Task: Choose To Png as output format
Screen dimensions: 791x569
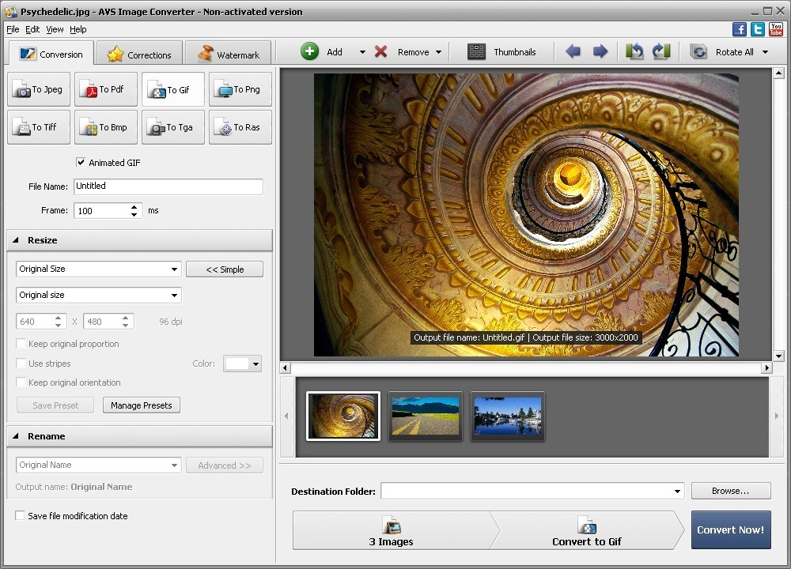Action: coord(240,89)
